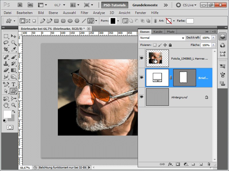Viewport: 229px width, 171px height.
Task: Create a new layer group
Action: click(x=193, y=164)
